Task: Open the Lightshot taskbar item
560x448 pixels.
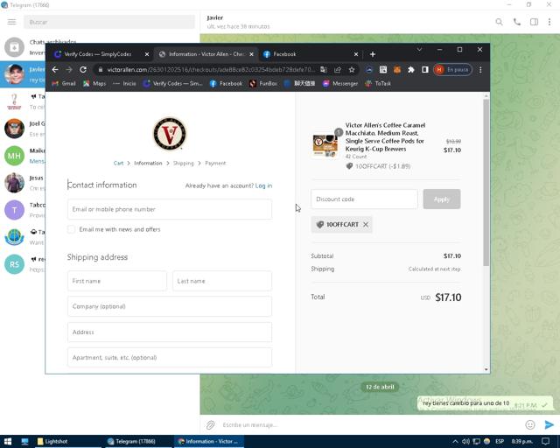Action: tap(68, 442)
